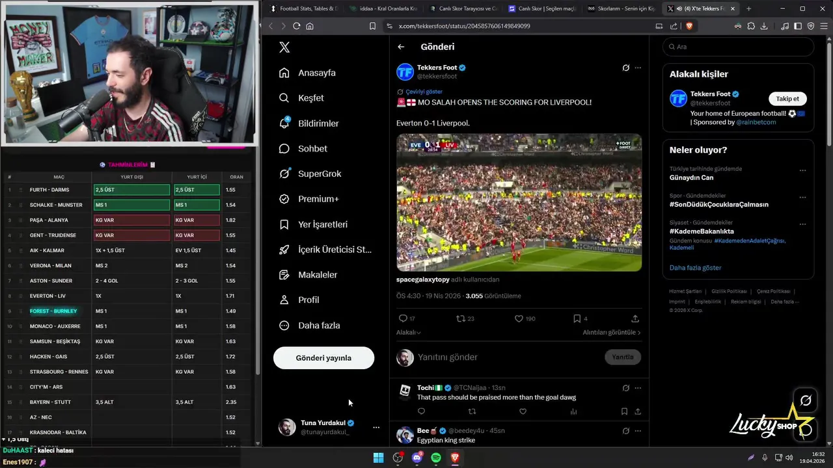The width and height of the screenshot is (833, 468).
Task: Click Brave shields lion icon
Action: pyautogui.click(x=689, y=26)
